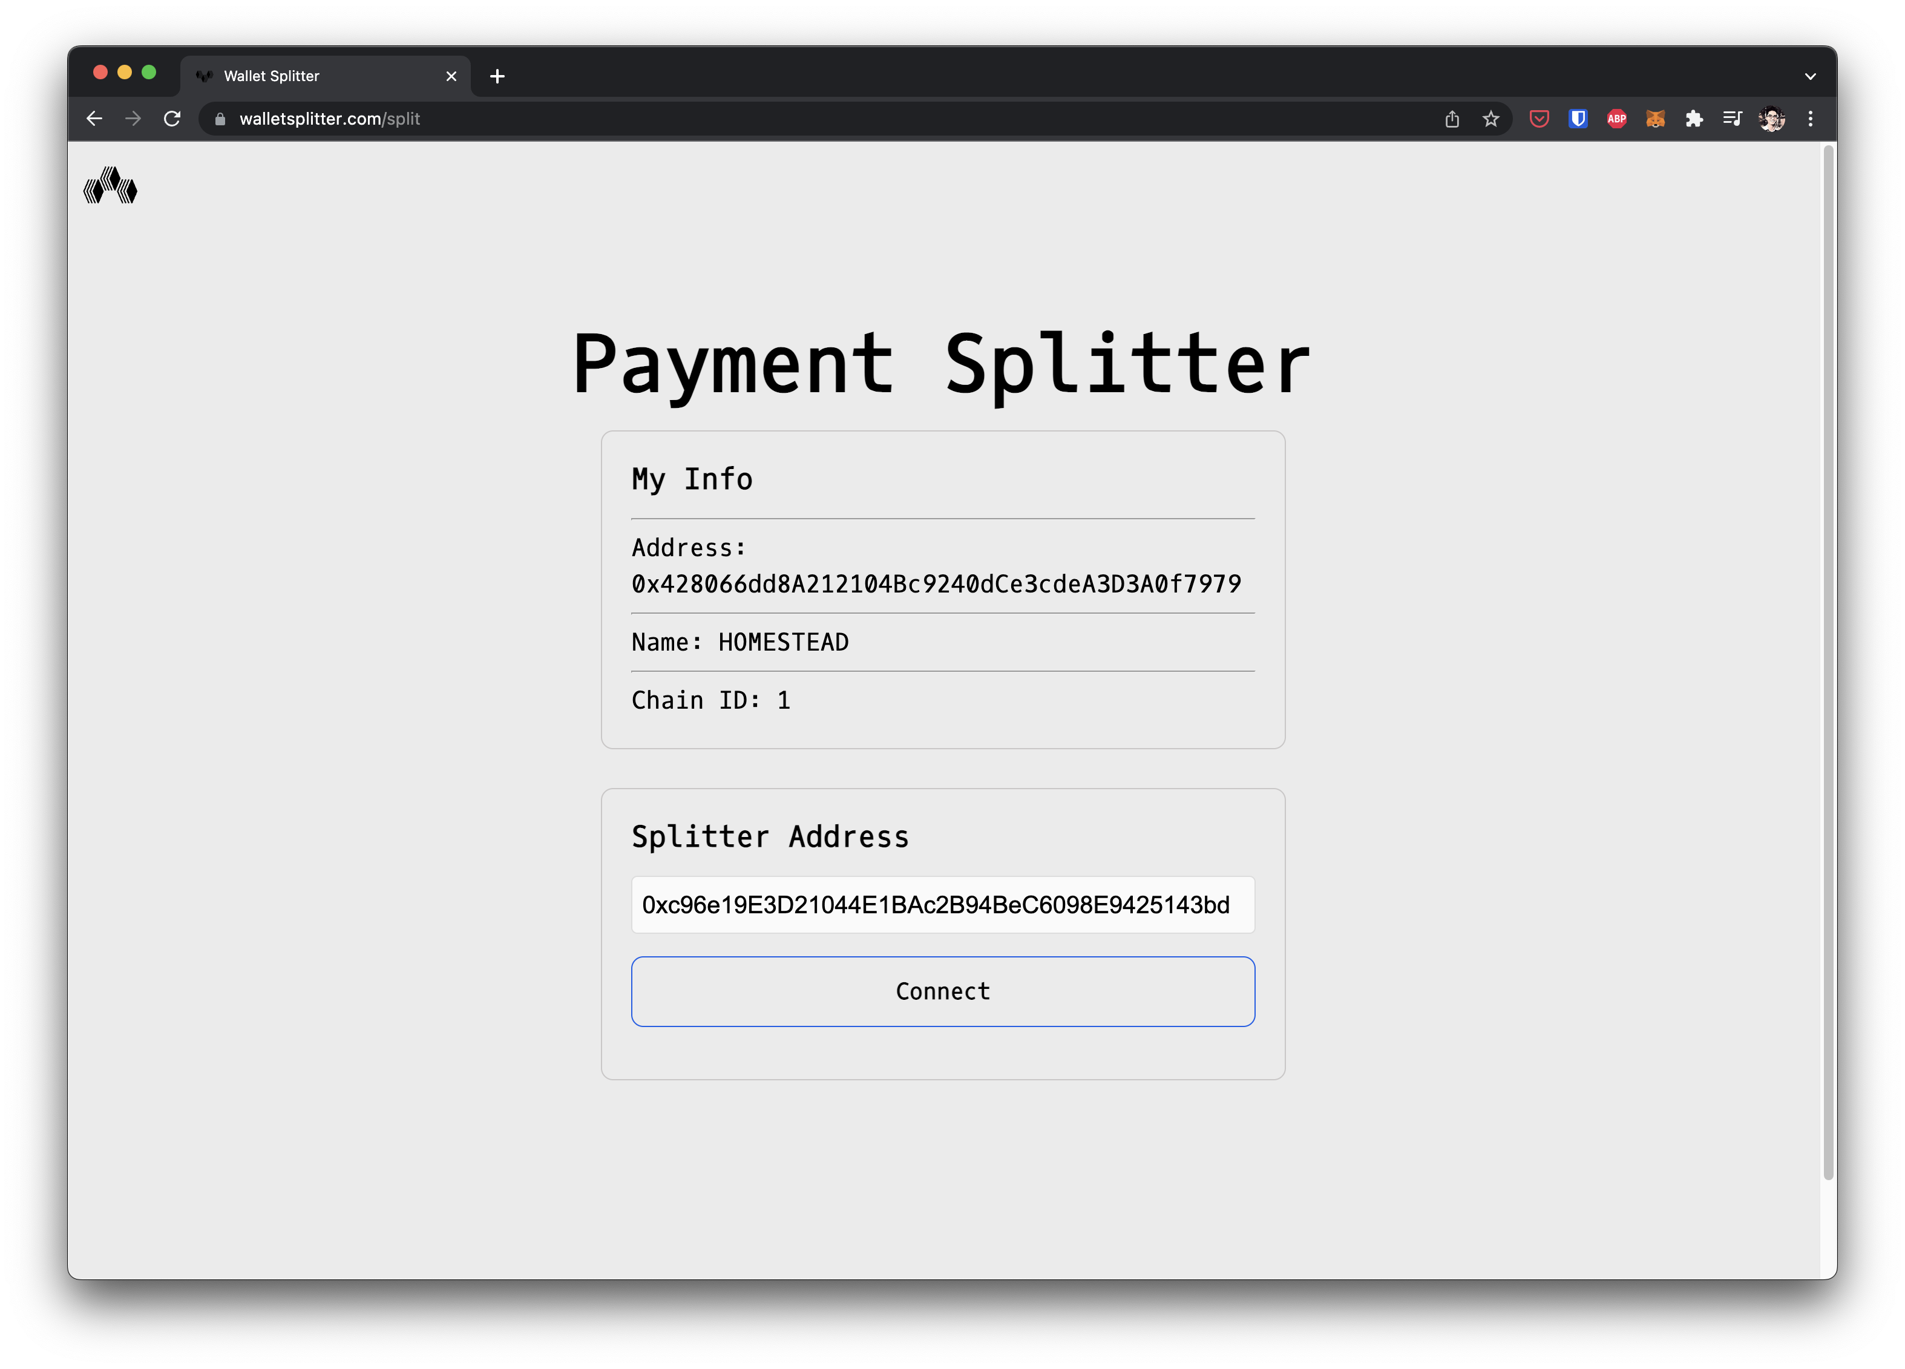
Task: View site lock security info
Action: click(220, 119)
